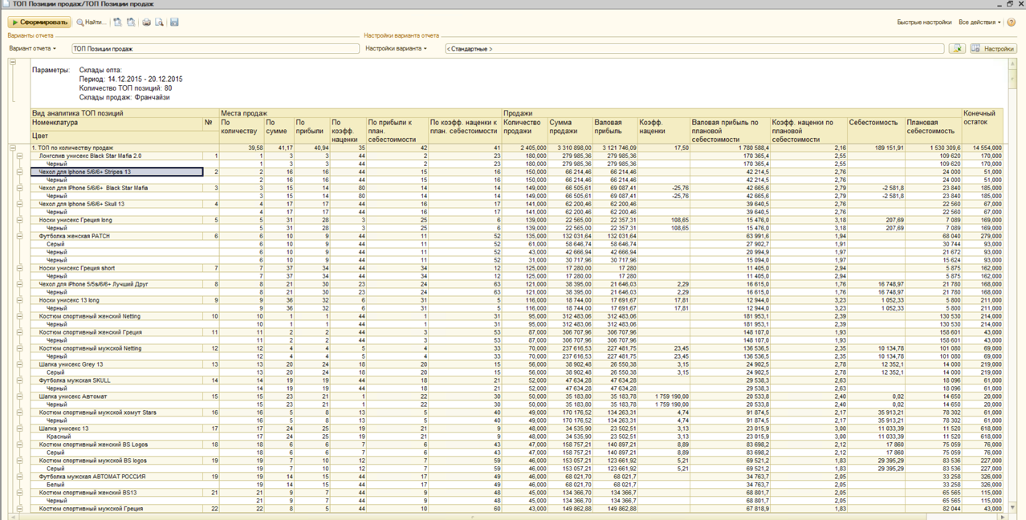Collapse the Параметры section
Viewport: 1026px width, 520px height.
tap(12, 63)
